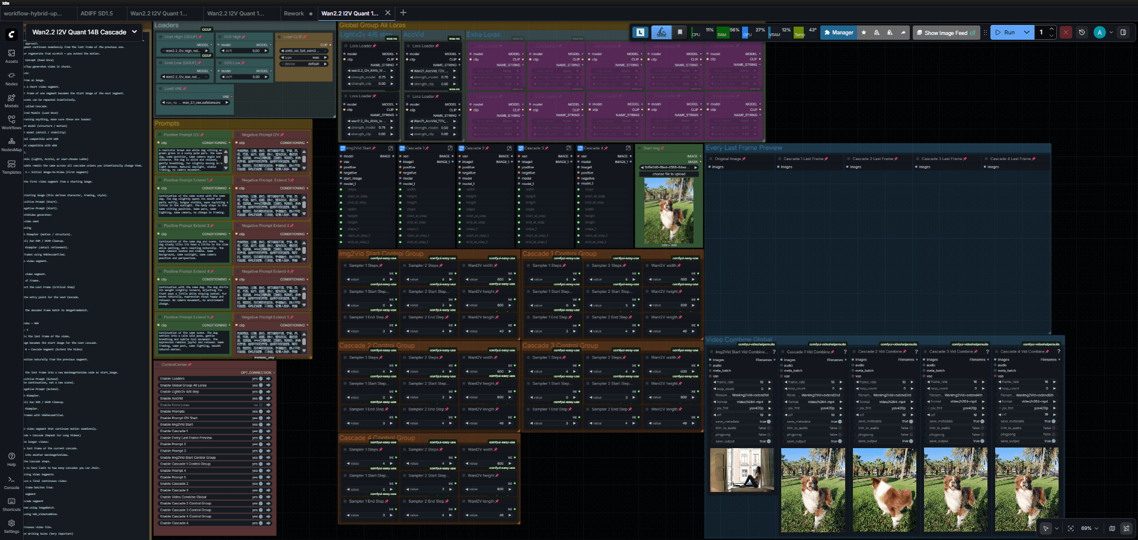Open the Load VAE vae_name combo
This screenshot has height=540, width=1138.
[194, 103]
